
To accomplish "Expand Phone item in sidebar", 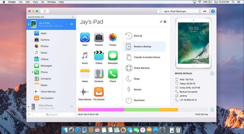I will click(32, 72).
